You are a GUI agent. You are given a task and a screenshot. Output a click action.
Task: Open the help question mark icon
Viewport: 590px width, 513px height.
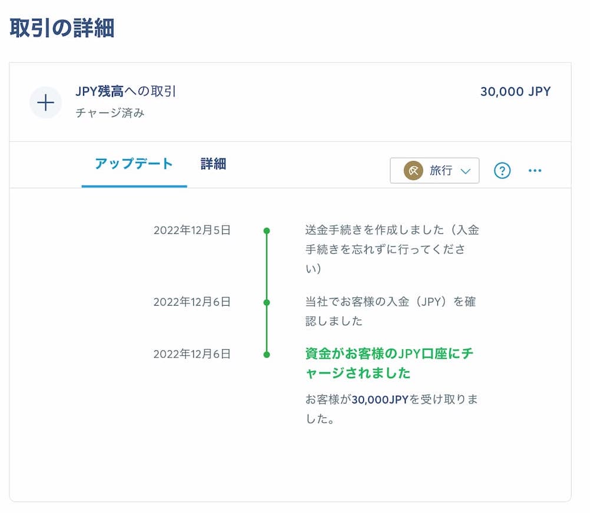(x=502, y=171)
